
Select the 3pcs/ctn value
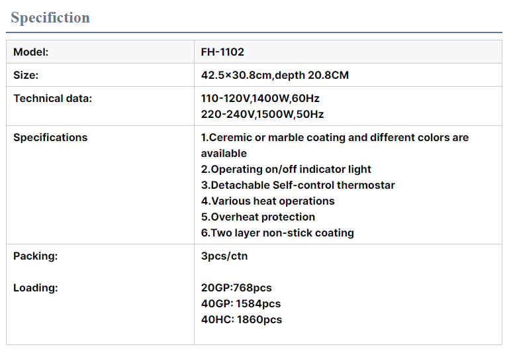point(224,256)
